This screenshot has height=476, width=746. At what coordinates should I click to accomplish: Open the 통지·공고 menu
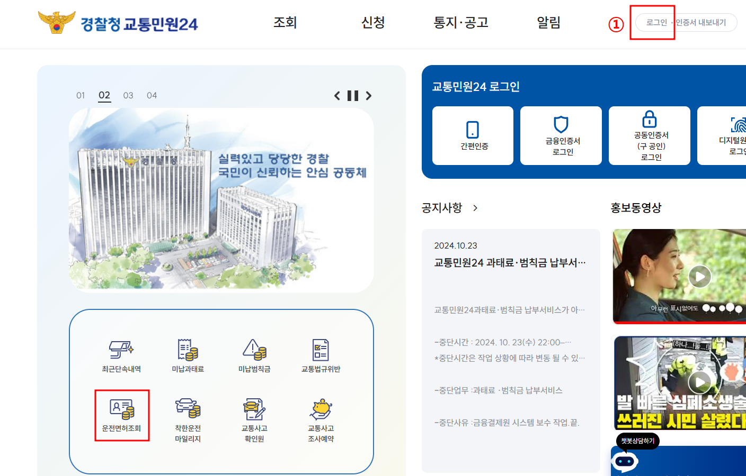point(461,23)
